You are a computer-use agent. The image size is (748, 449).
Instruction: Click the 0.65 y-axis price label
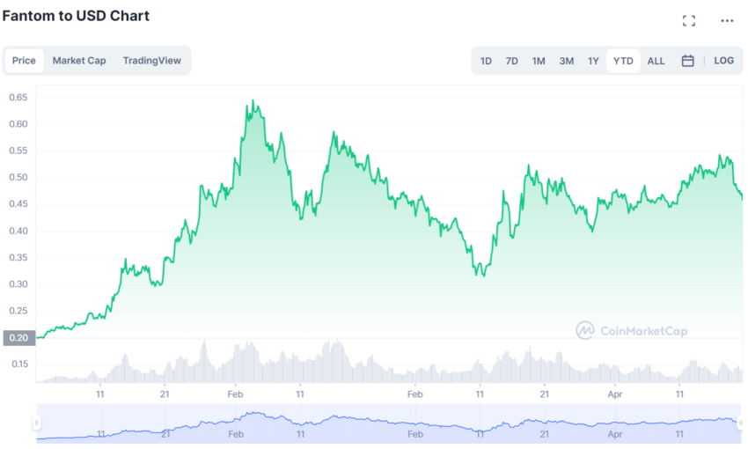tap(18, 98)
